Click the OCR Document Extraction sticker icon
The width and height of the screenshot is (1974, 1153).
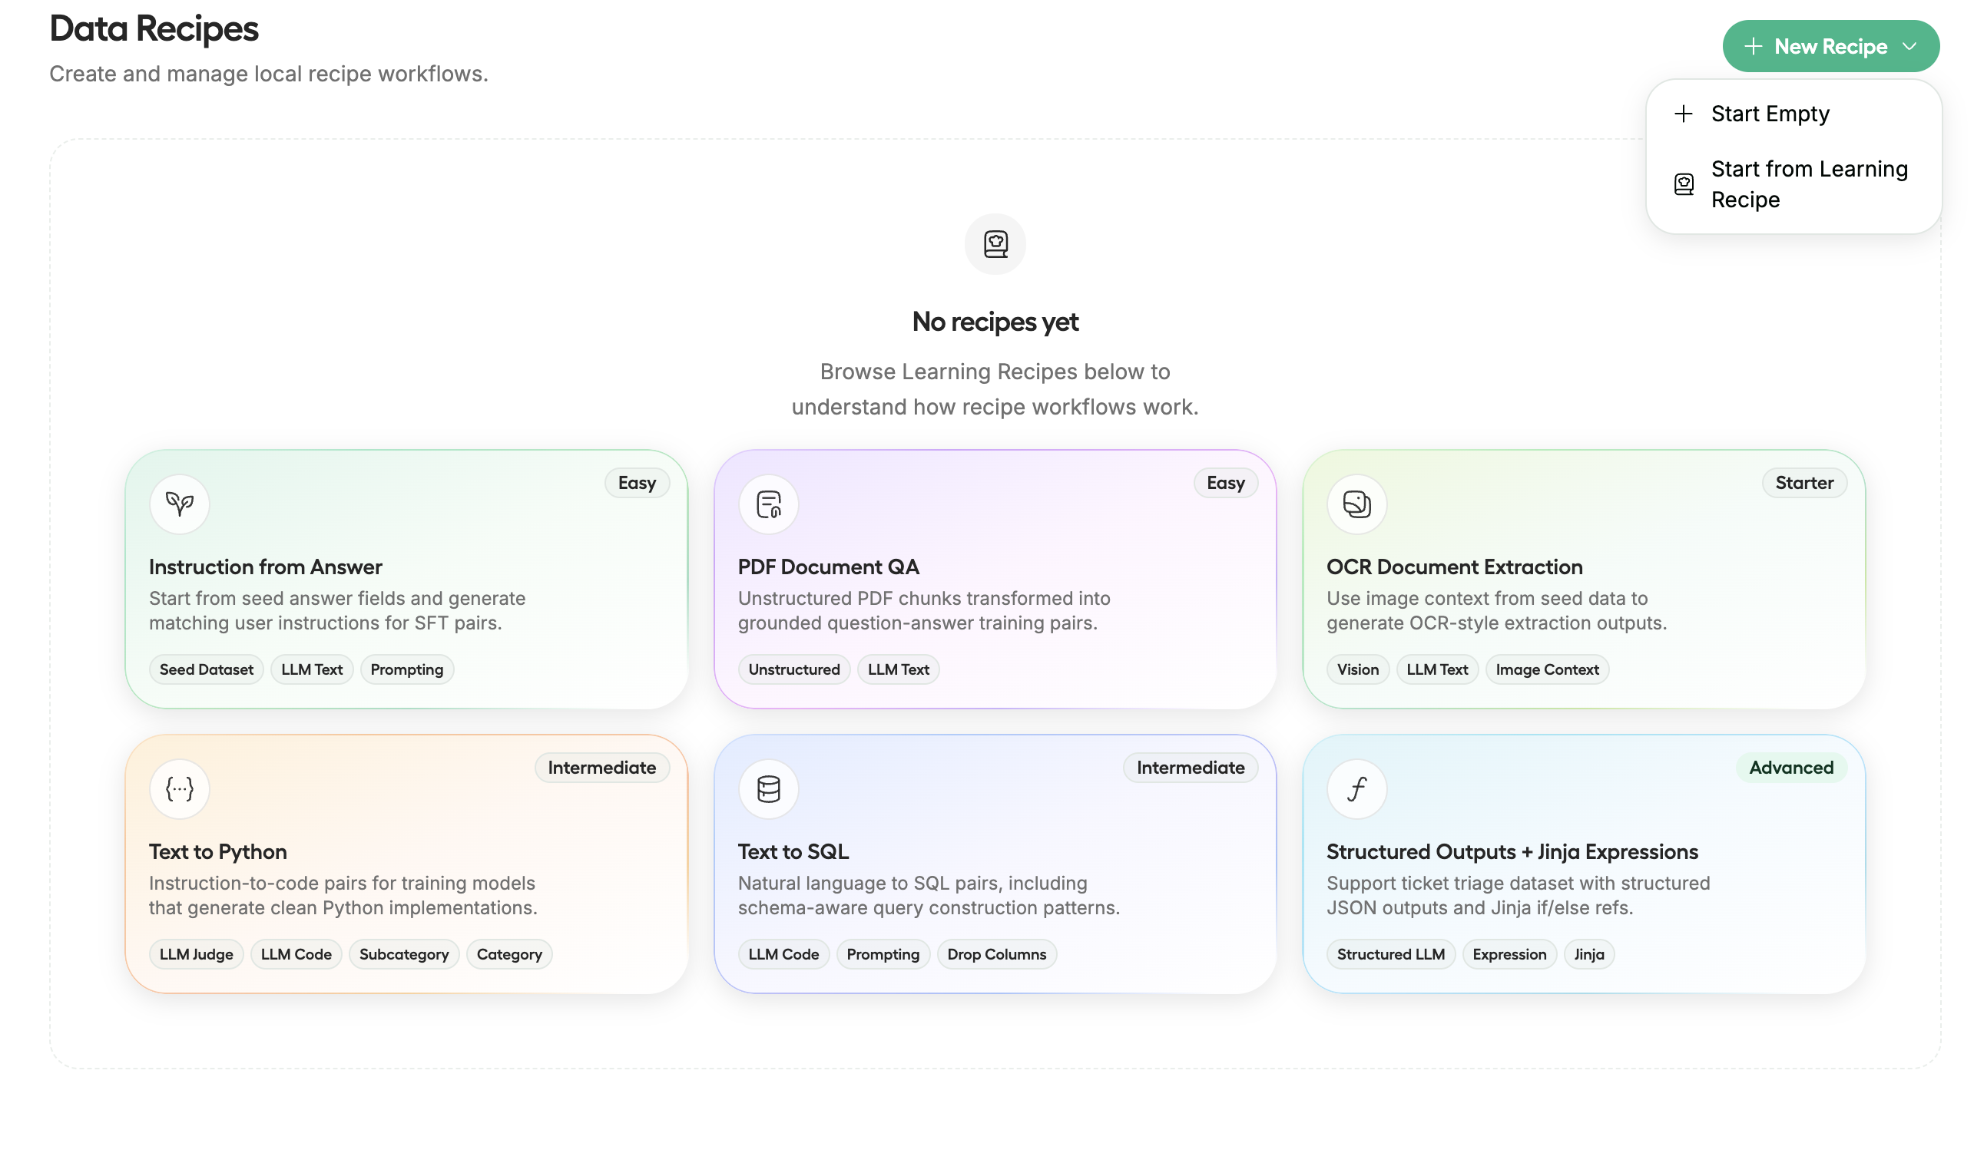pyautogui.click(x=1356, y=504)
